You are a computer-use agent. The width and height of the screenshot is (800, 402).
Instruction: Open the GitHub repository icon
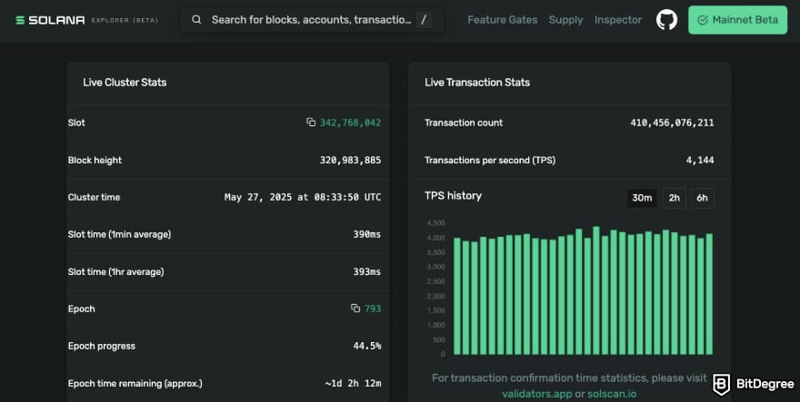point(666,20)
